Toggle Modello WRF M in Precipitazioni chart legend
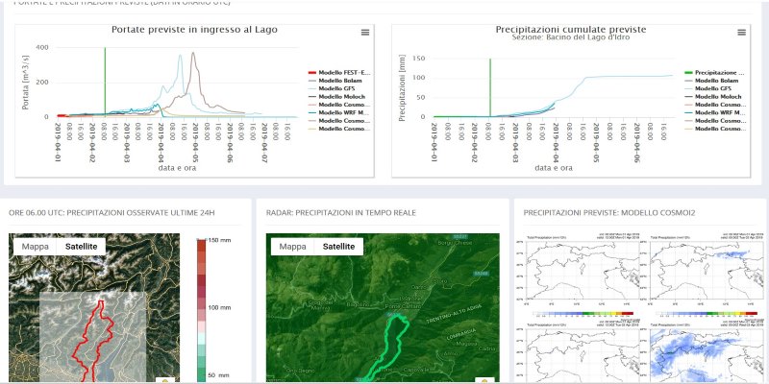Screen dimensions: 769x384 pos(714,112)
